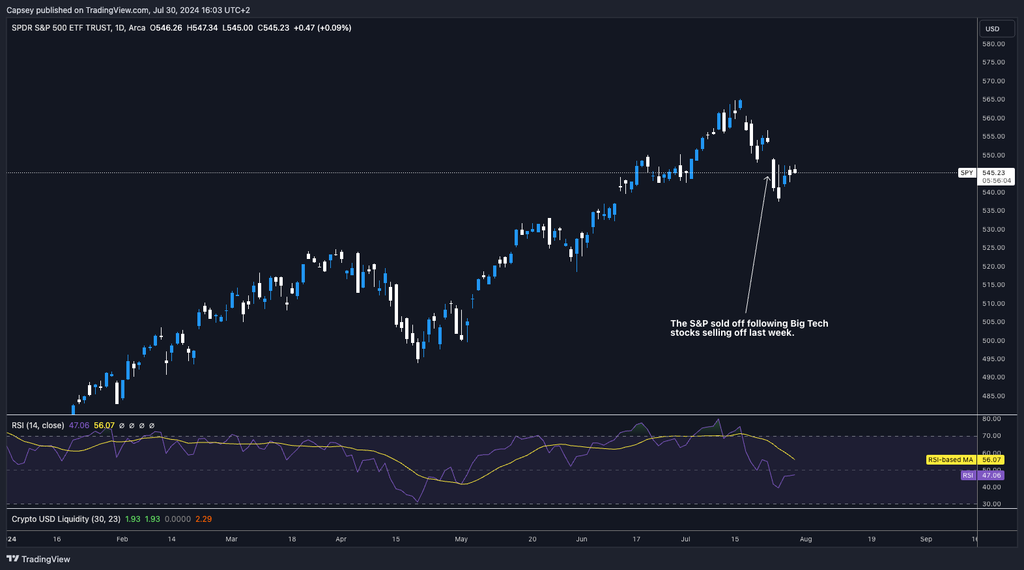The height and width of the screenshot is (570, 1024).
Task: Click the Sep label on the time axis
Action: [926, 539]
